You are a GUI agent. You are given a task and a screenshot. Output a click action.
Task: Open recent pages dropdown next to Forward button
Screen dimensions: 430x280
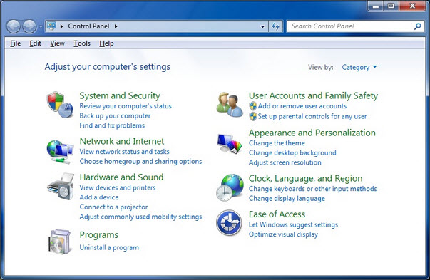(x=41, y=26)
